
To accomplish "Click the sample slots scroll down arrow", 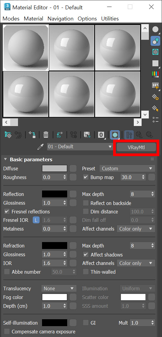I will (x=145, y=114).
